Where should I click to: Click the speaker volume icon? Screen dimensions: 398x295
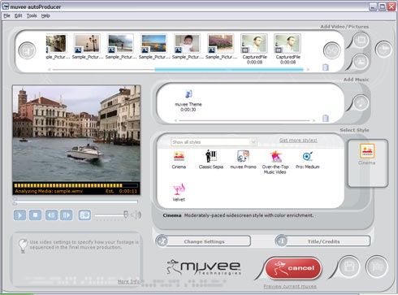click(137, 215)
